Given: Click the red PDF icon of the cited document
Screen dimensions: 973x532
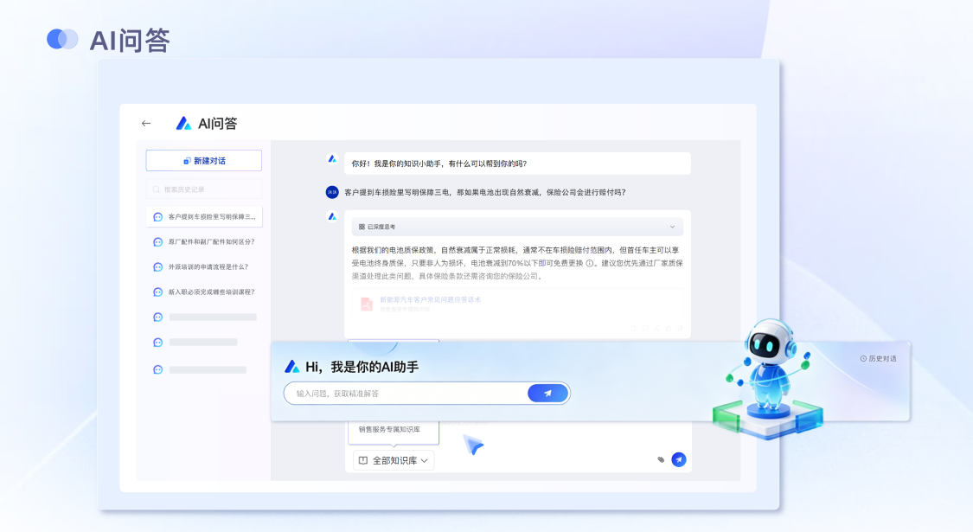Looking at the screenshot, I should click(367, 304).
